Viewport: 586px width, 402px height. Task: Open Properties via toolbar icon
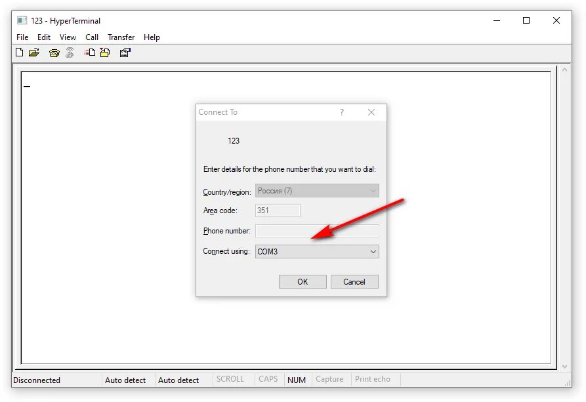(125, 52)
